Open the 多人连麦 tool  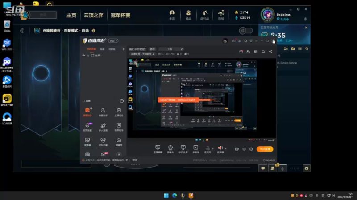(x=103, y=127)
